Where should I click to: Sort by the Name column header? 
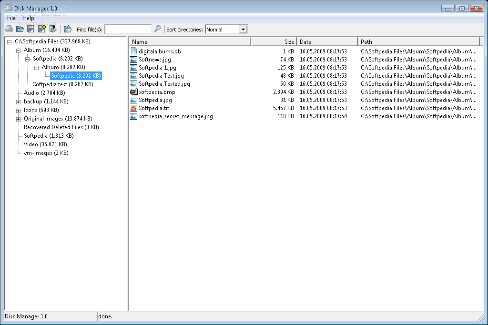[x=190, y=41]
